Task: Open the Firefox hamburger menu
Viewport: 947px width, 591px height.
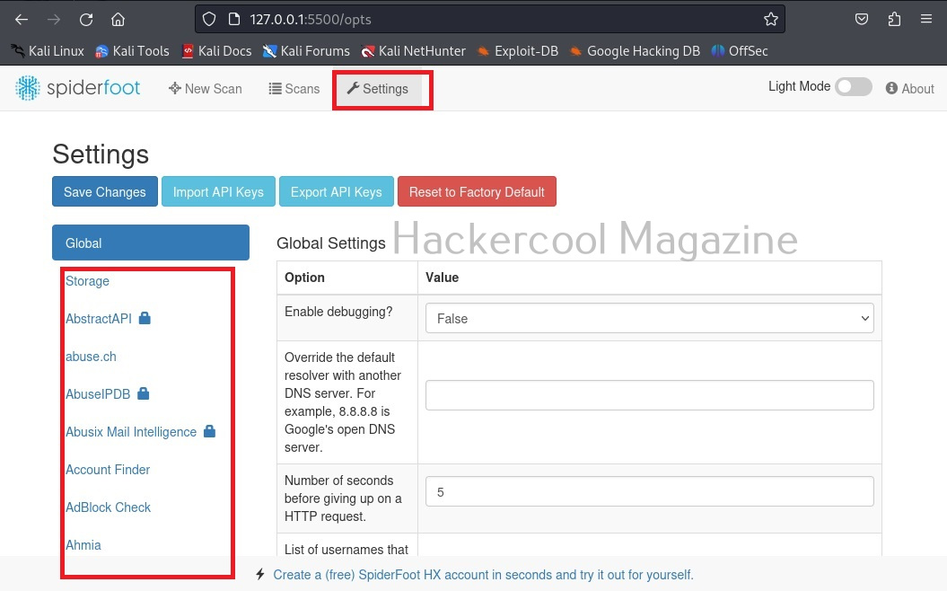Action: pyautogui.click(x=926, y=20)
